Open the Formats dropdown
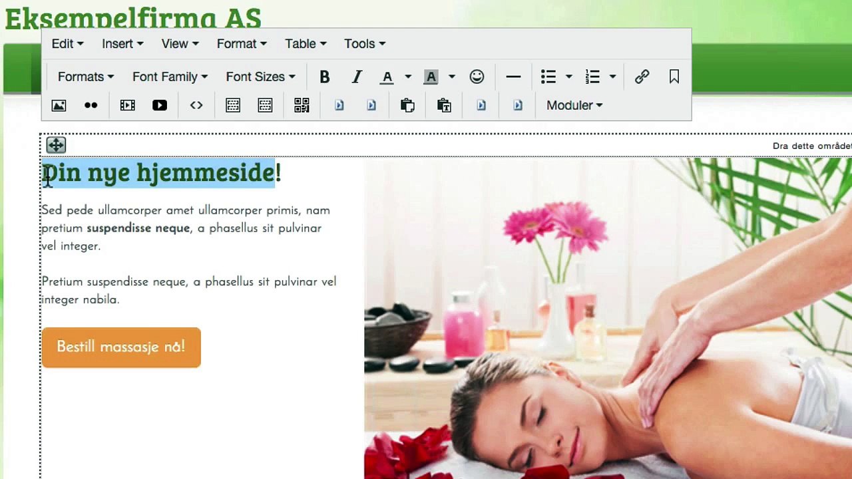 tap(86, 77)
